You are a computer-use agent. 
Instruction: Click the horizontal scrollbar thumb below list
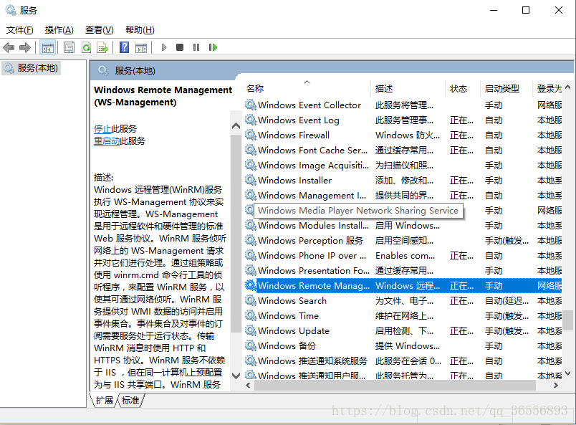click(x=395, y=386)
